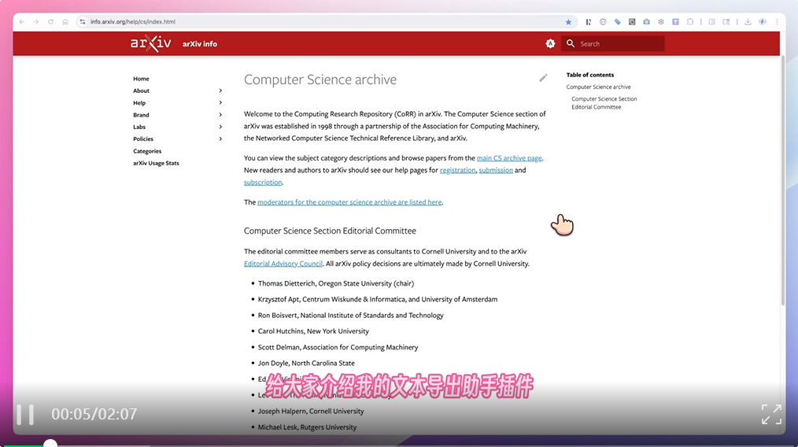Click the Table of contents heading
798x447 pixels.
590,75
